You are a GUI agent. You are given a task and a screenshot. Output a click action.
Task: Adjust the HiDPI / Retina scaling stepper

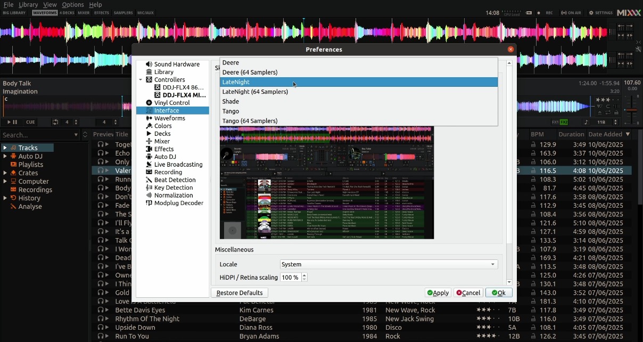[x=303, y=277]
